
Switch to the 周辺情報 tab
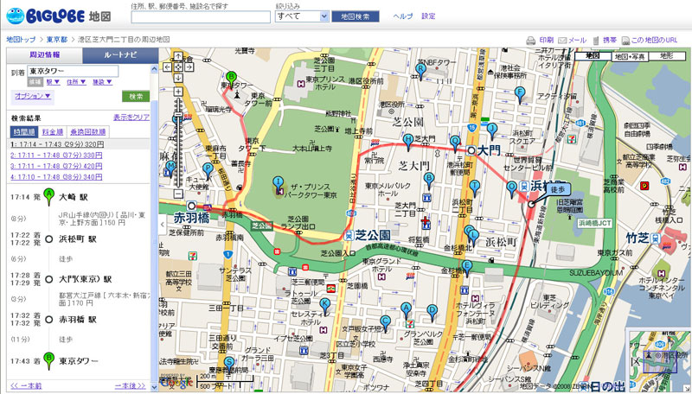point(44,54)
